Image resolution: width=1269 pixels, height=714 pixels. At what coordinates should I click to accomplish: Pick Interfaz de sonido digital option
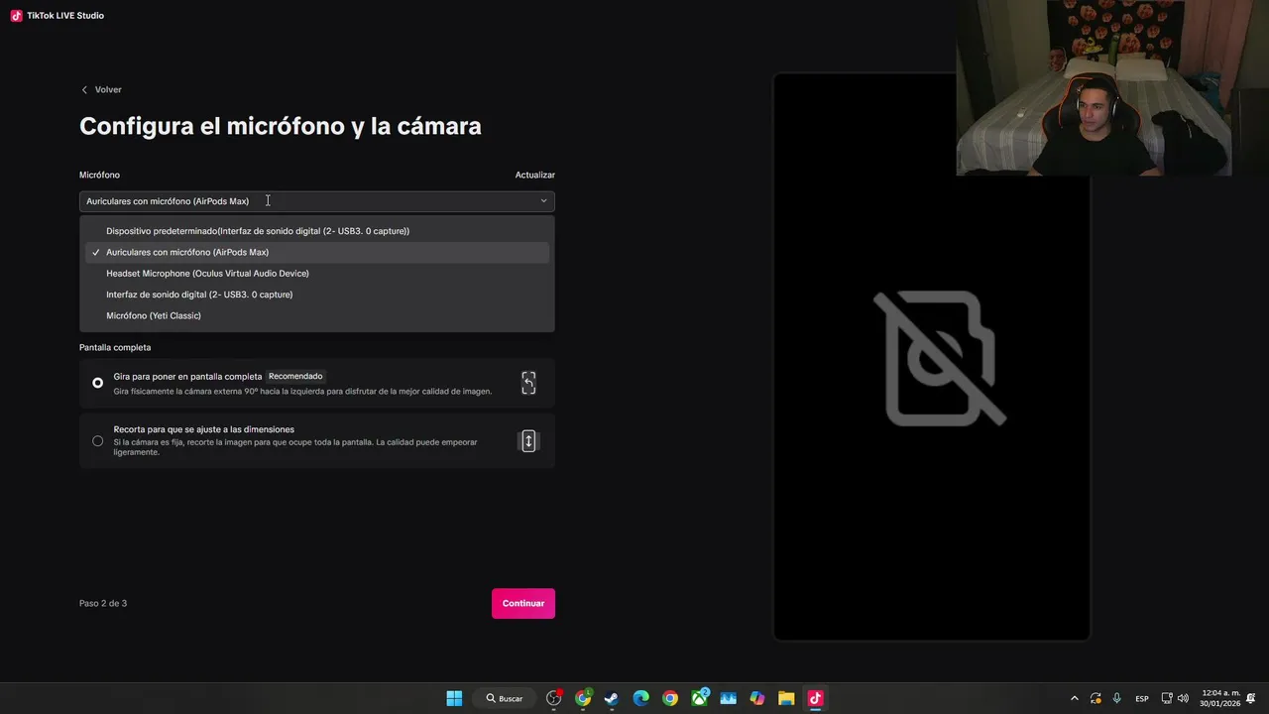click(317, 295)
